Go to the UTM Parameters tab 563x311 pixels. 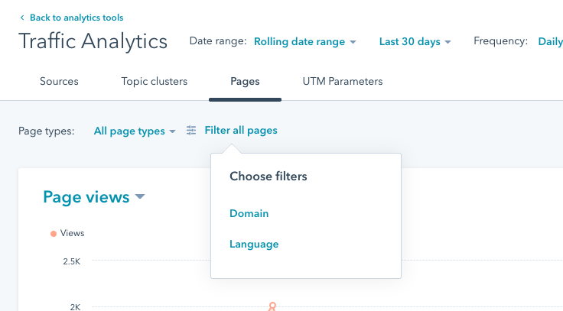tap(342, 81)
